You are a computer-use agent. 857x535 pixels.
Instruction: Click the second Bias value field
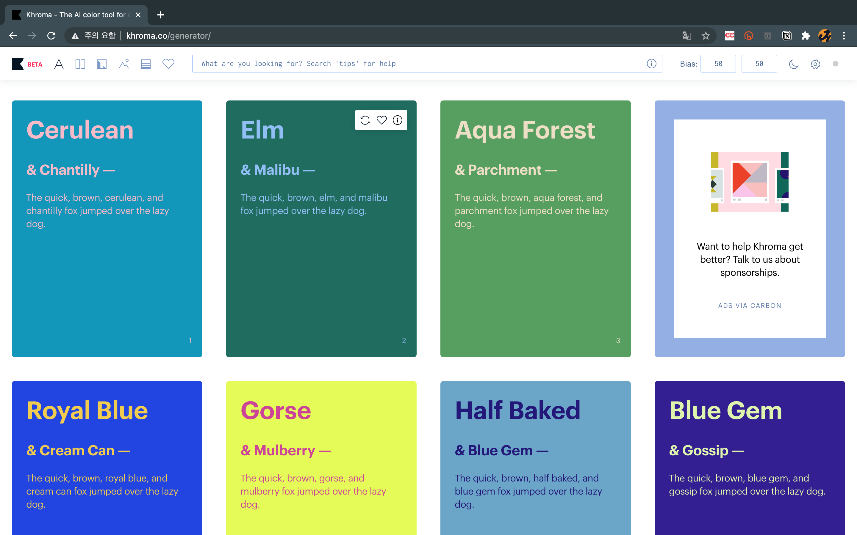(x=759, y=64)
